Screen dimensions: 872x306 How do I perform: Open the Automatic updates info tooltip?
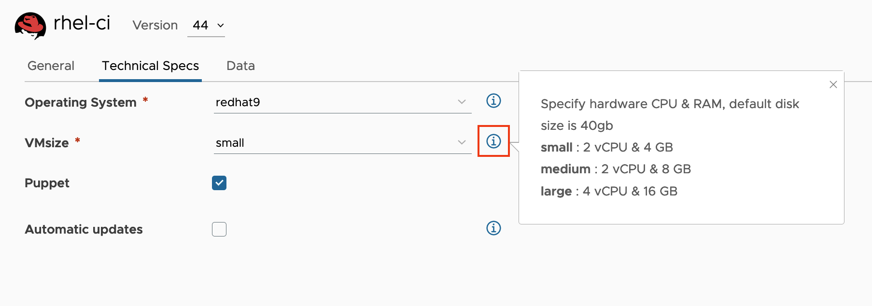(493, 228)
